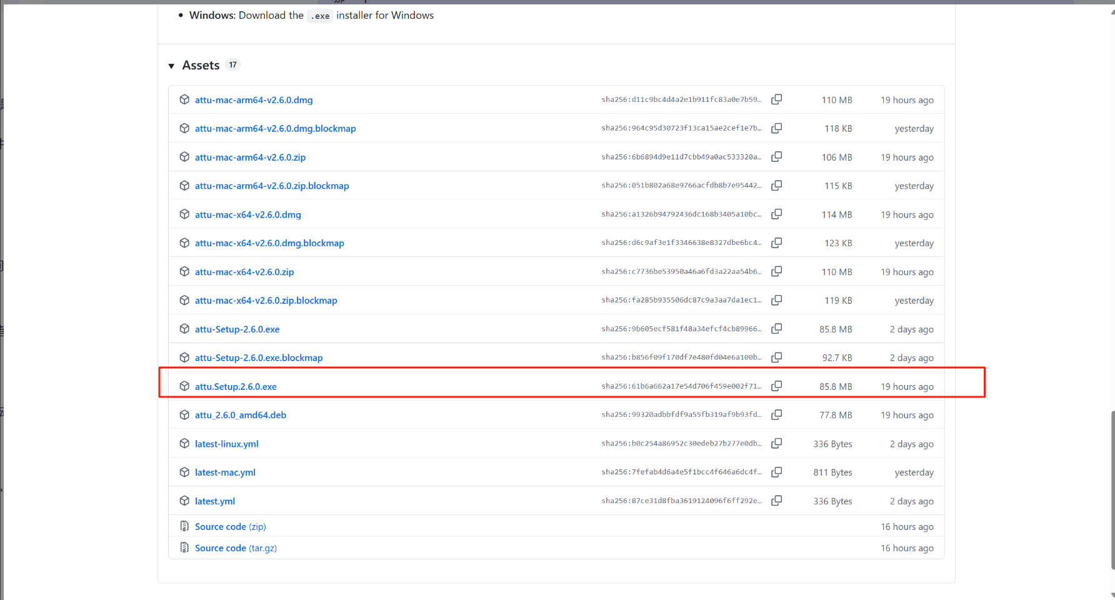Copy SHA256 of attu-mac-x64-v2.6.0.dmg.blockmap

click(x=776, y=243)
